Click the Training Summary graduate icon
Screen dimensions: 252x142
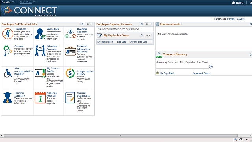click(7, 97)
